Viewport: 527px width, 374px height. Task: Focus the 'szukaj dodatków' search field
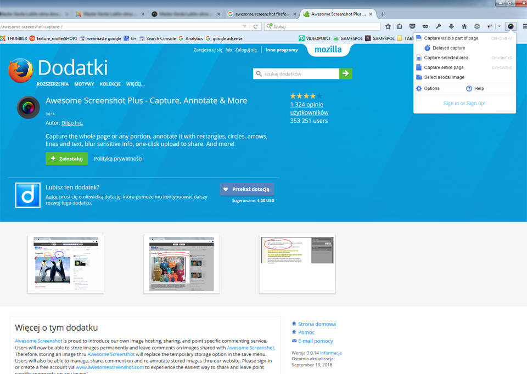point(296,73)
